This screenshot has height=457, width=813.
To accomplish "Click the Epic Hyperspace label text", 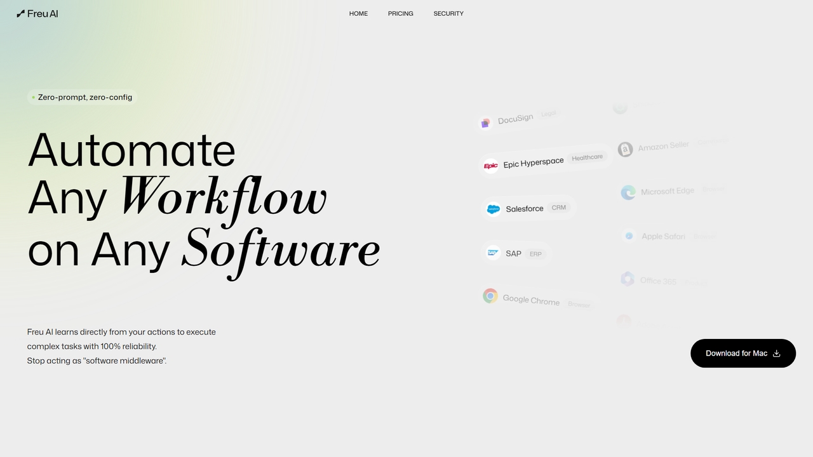I will pyautogui.click(x=534, y=162).
